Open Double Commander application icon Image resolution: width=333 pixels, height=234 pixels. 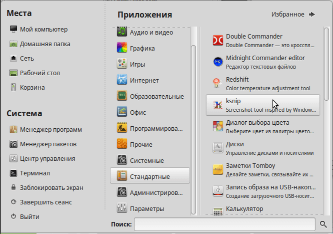point(218,40)
